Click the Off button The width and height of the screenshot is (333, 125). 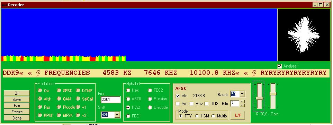pyautogui.click(x=17, y=93)
